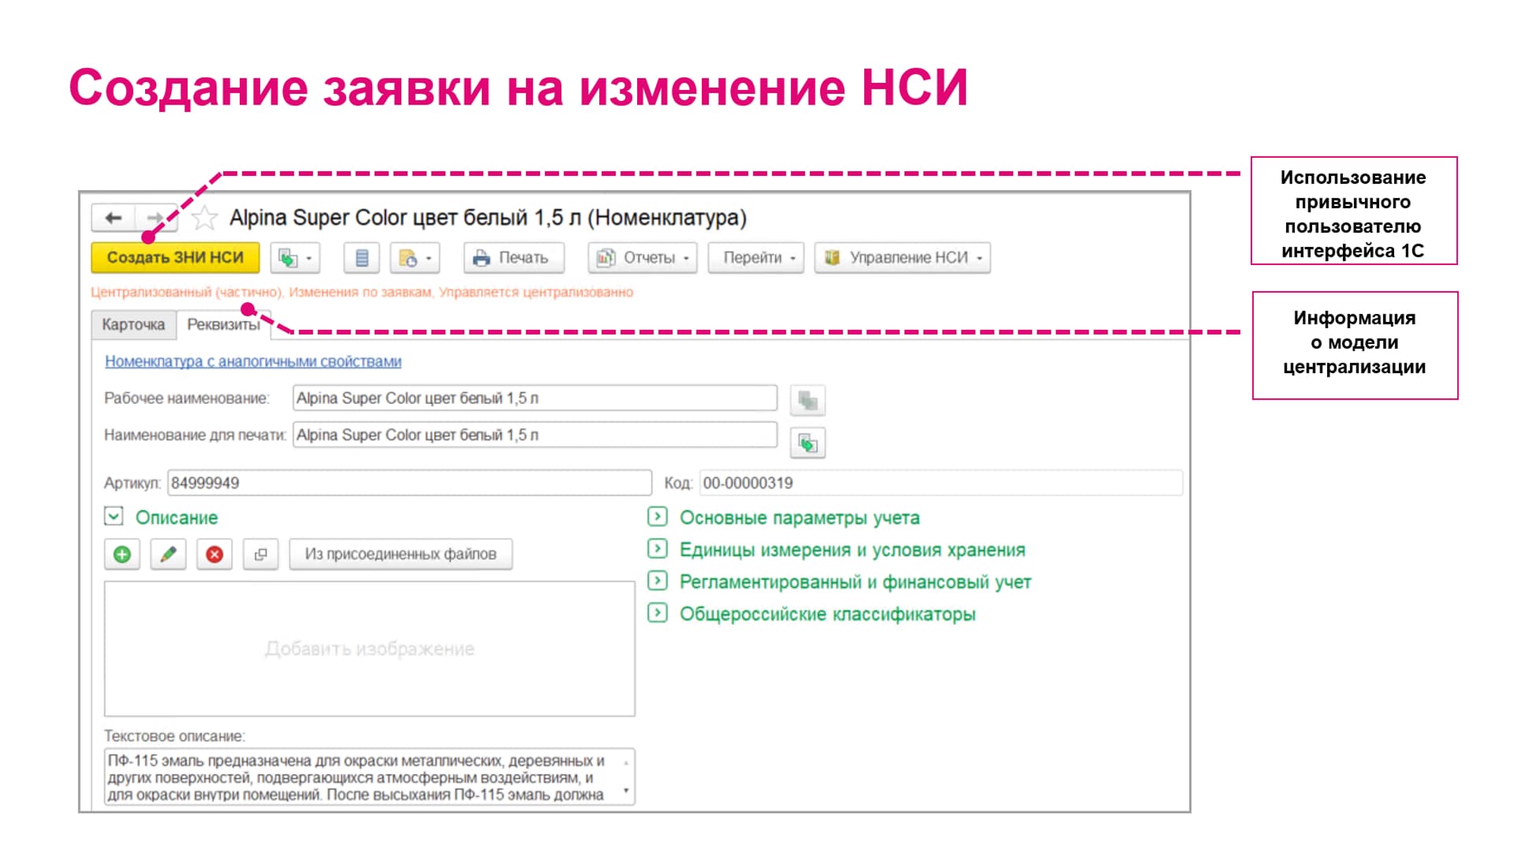This screenshot has height=852, width=1514.
Task: Switch to the Реквизиты tab
Action: (x=223, y=325)
